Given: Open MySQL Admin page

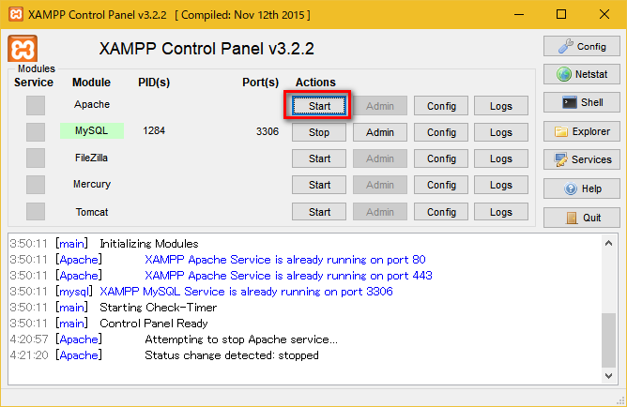Looking at the screenshot, I should pyautogui.click(x=380, y=132).
